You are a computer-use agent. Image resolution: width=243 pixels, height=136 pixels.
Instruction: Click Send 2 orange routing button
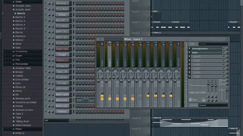(155, 96)
